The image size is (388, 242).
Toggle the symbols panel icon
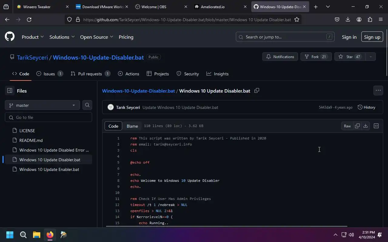[x=376, y=126]
